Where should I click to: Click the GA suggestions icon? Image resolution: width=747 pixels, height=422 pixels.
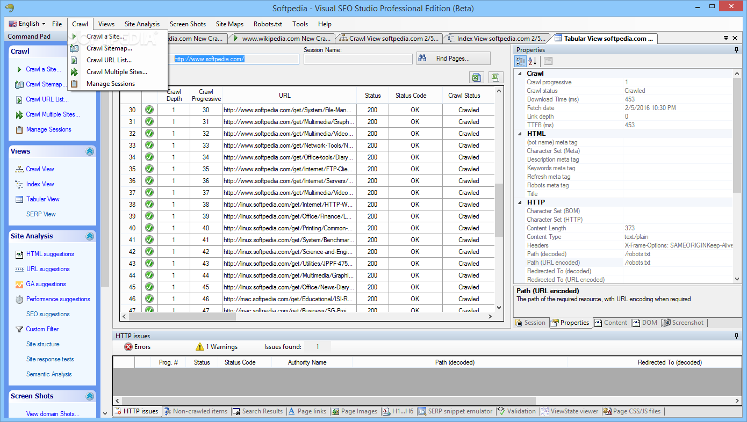pos(19,284)
